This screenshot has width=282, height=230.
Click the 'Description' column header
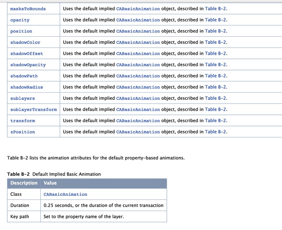point(24,183)
